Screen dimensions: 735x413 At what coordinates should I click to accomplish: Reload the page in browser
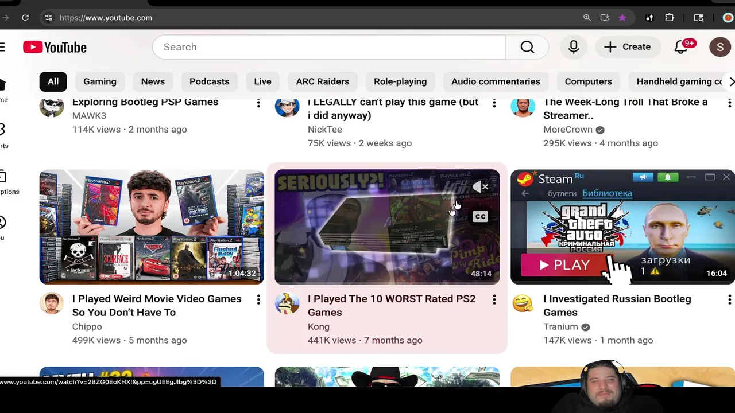point(25,18)
